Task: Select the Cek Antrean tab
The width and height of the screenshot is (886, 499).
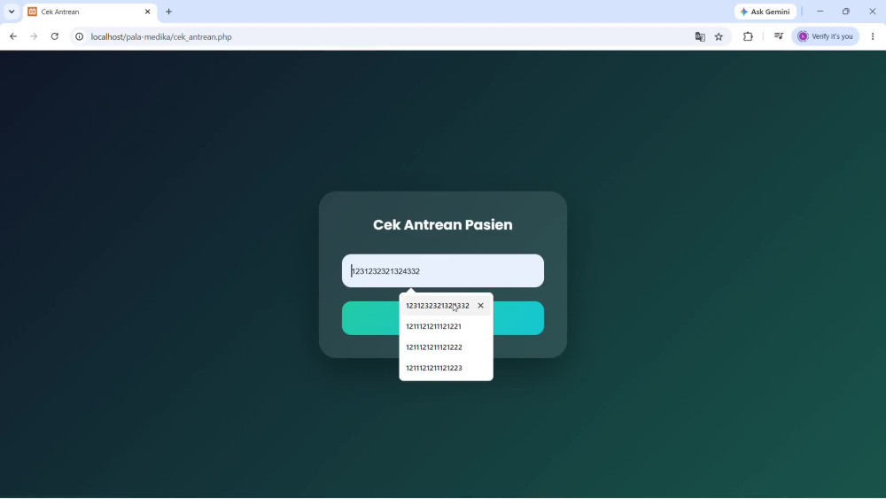Action: [89, 12]
